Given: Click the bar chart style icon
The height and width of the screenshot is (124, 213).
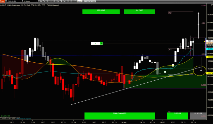Looking at the screenshot, I should pos(41,1).
